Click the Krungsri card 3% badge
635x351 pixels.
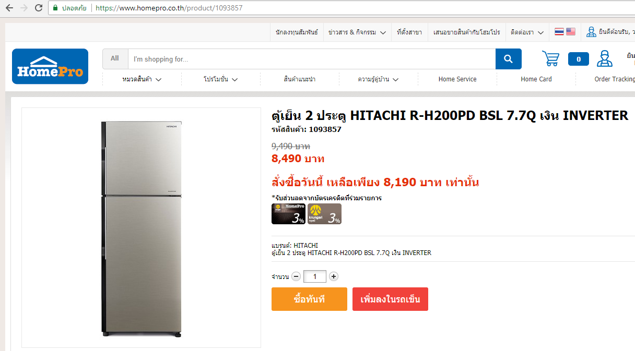324,214
